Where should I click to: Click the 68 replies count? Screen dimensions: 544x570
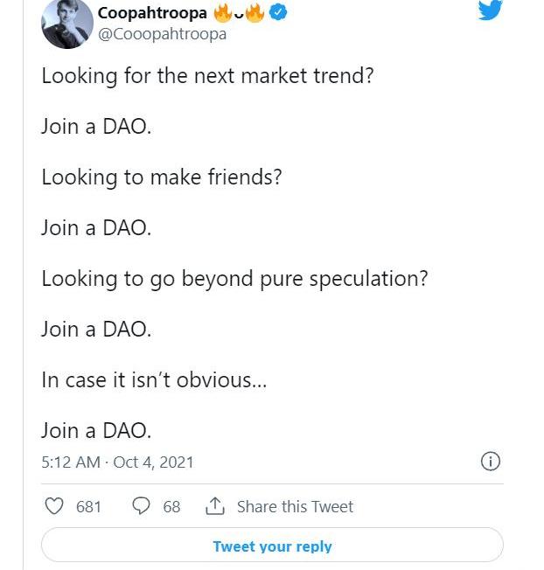[x=171, y=506]
